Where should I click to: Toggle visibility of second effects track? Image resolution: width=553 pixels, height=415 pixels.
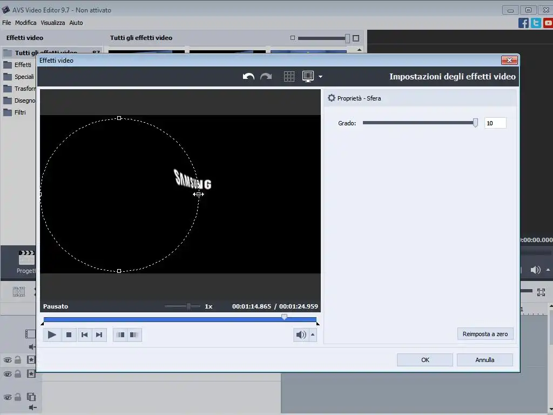[8, 374]
